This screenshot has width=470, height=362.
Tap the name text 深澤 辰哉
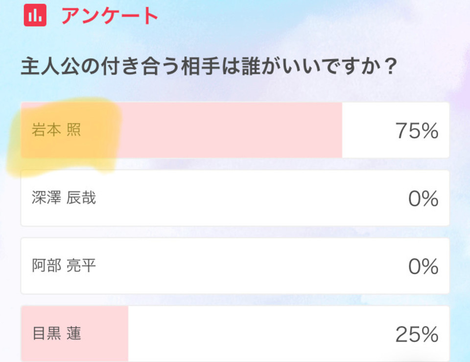pos(64,198)
